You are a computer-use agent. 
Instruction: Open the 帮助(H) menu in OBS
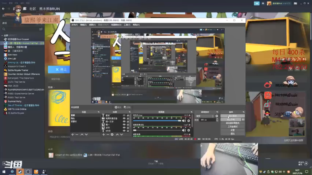(x=136, y=25)
